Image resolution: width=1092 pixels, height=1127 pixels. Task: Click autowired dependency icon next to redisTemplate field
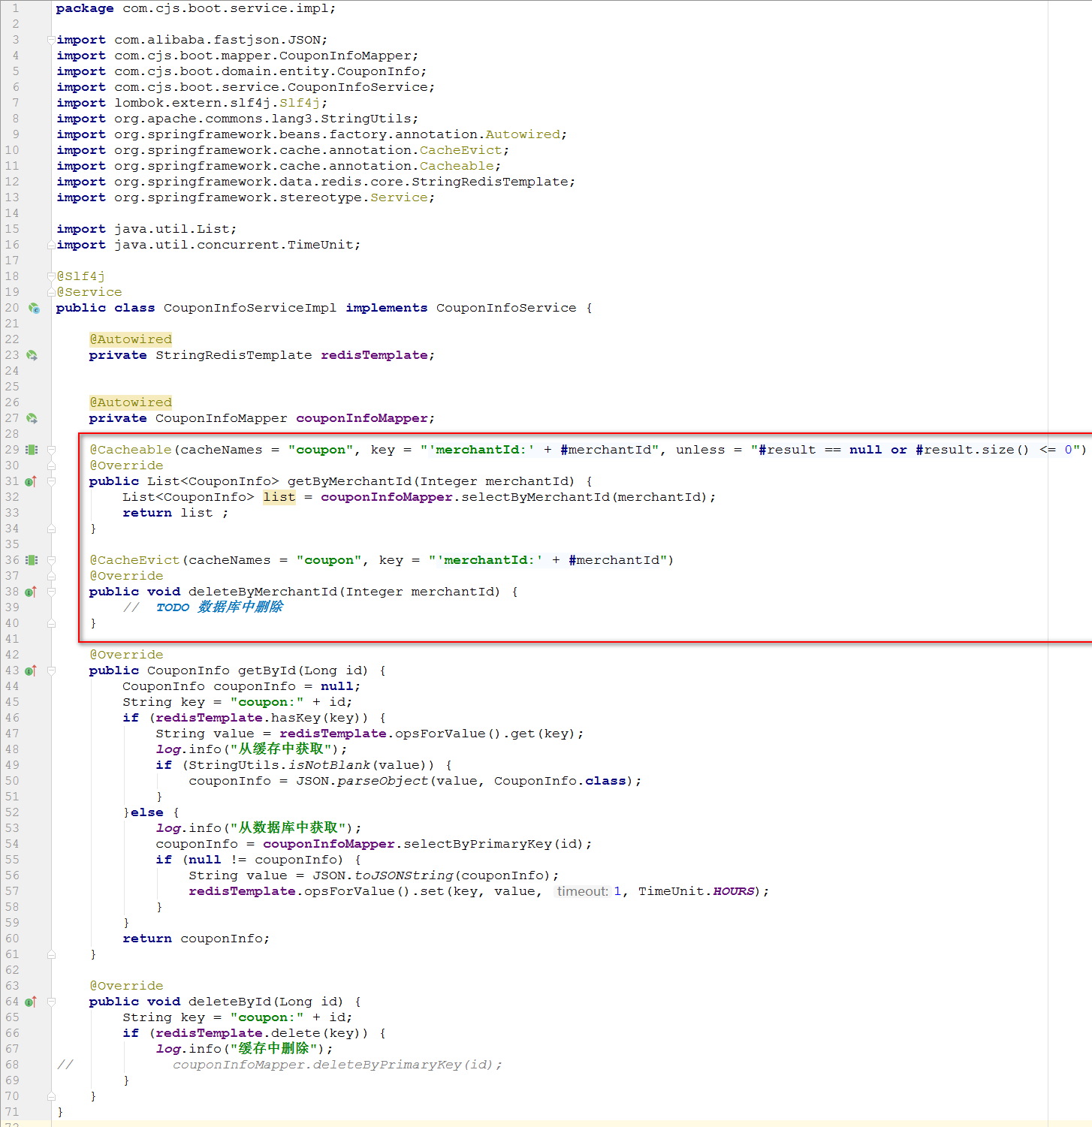(32, 355)
